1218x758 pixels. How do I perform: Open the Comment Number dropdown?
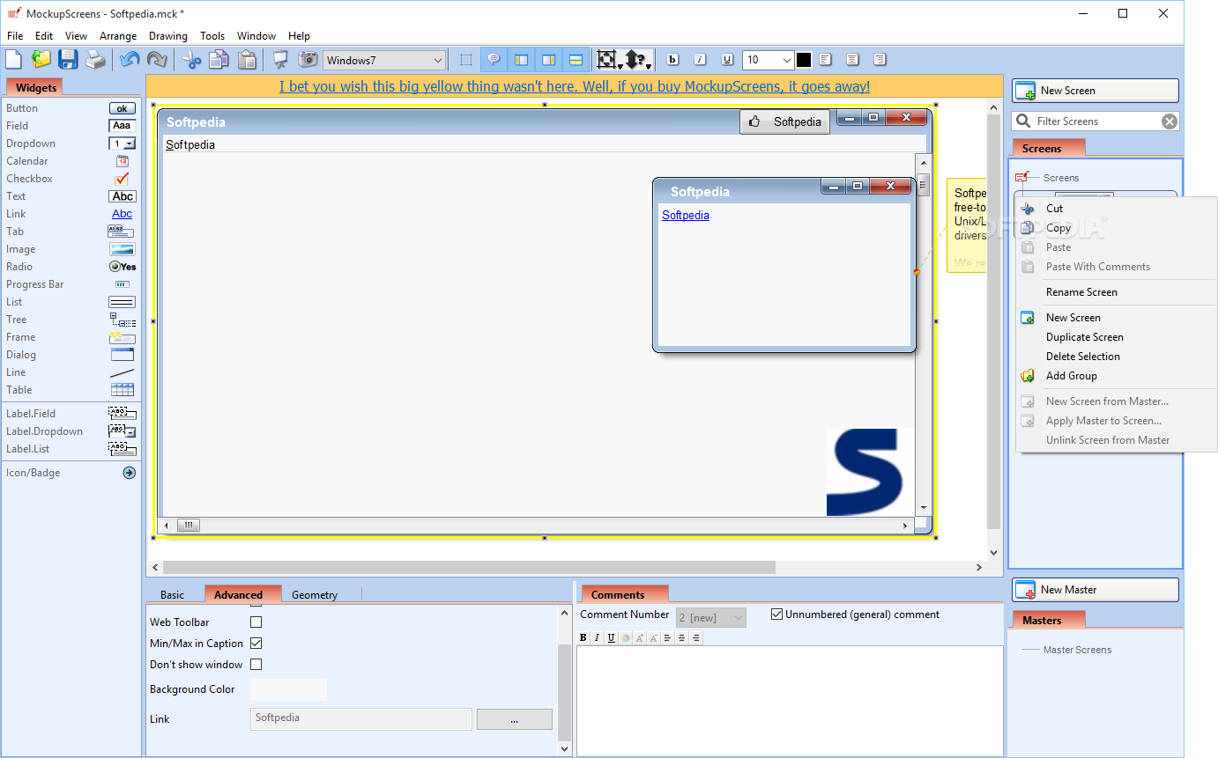coord(710,618)
